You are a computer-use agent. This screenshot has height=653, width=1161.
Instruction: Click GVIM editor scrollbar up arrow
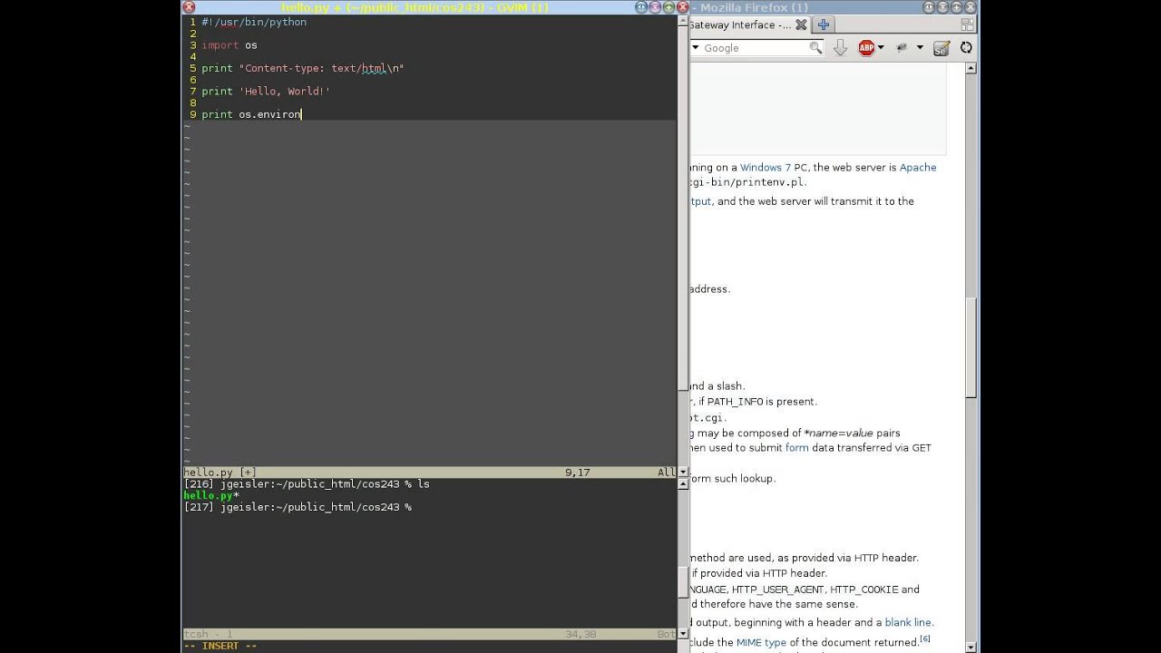coord(683,20)
